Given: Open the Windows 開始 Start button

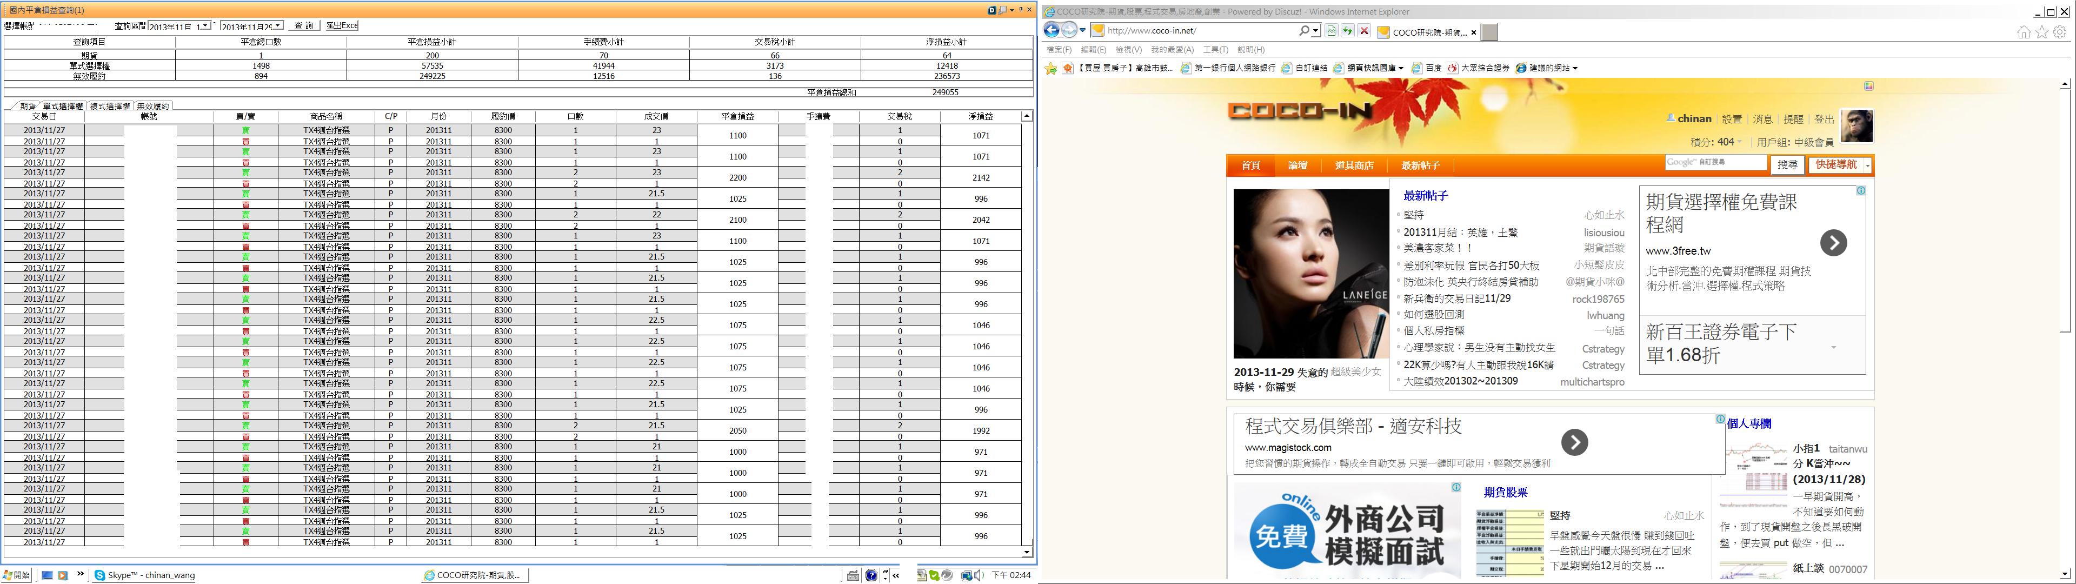Looking at the screenshot, I should pos(17,575).
